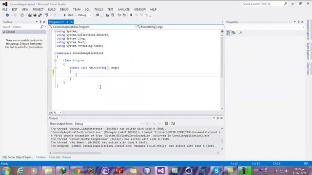Collapse the using directives region
Image resolution: width=312 pixels, height=175 pixels.
click(x=55, y=31)
